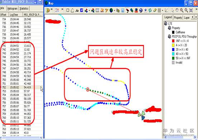Click the yellow swatch for 4 to 20
The width and height of the screenshot is (198, 140).
coord(173,45)
